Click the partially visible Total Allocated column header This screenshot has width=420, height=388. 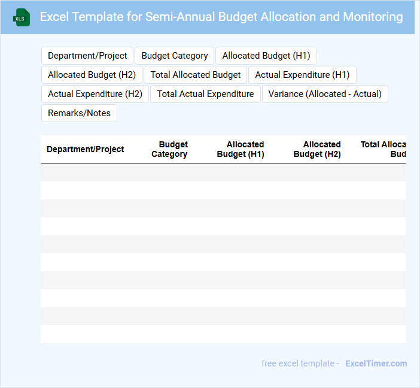point(383,149)
